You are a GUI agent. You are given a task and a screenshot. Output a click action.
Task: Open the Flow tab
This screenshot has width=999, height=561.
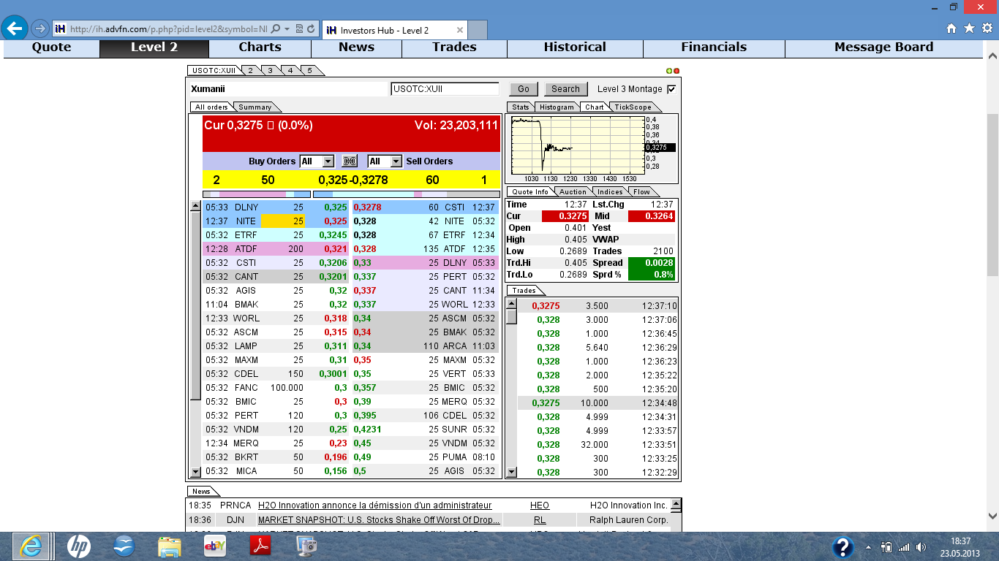tap(641, 192)
